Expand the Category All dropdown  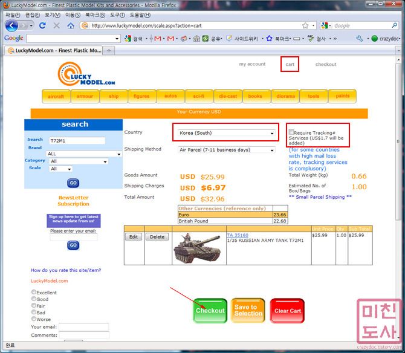(x=79, y=161)
